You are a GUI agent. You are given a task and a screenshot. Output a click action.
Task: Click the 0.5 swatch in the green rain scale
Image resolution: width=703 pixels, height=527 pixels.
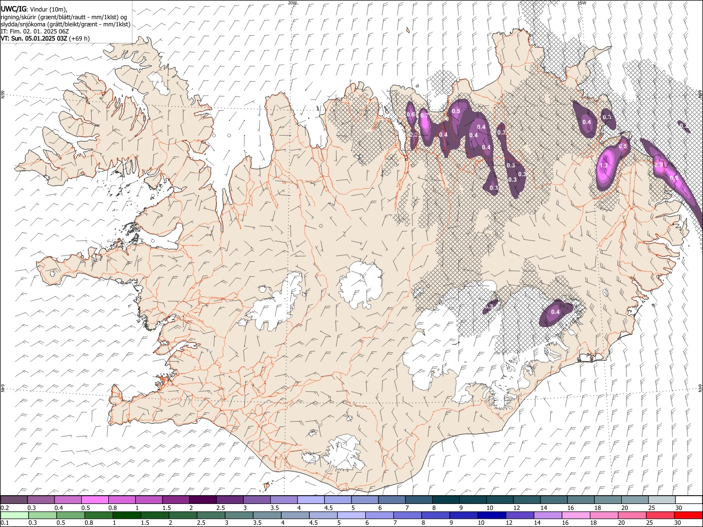point(71,515)
